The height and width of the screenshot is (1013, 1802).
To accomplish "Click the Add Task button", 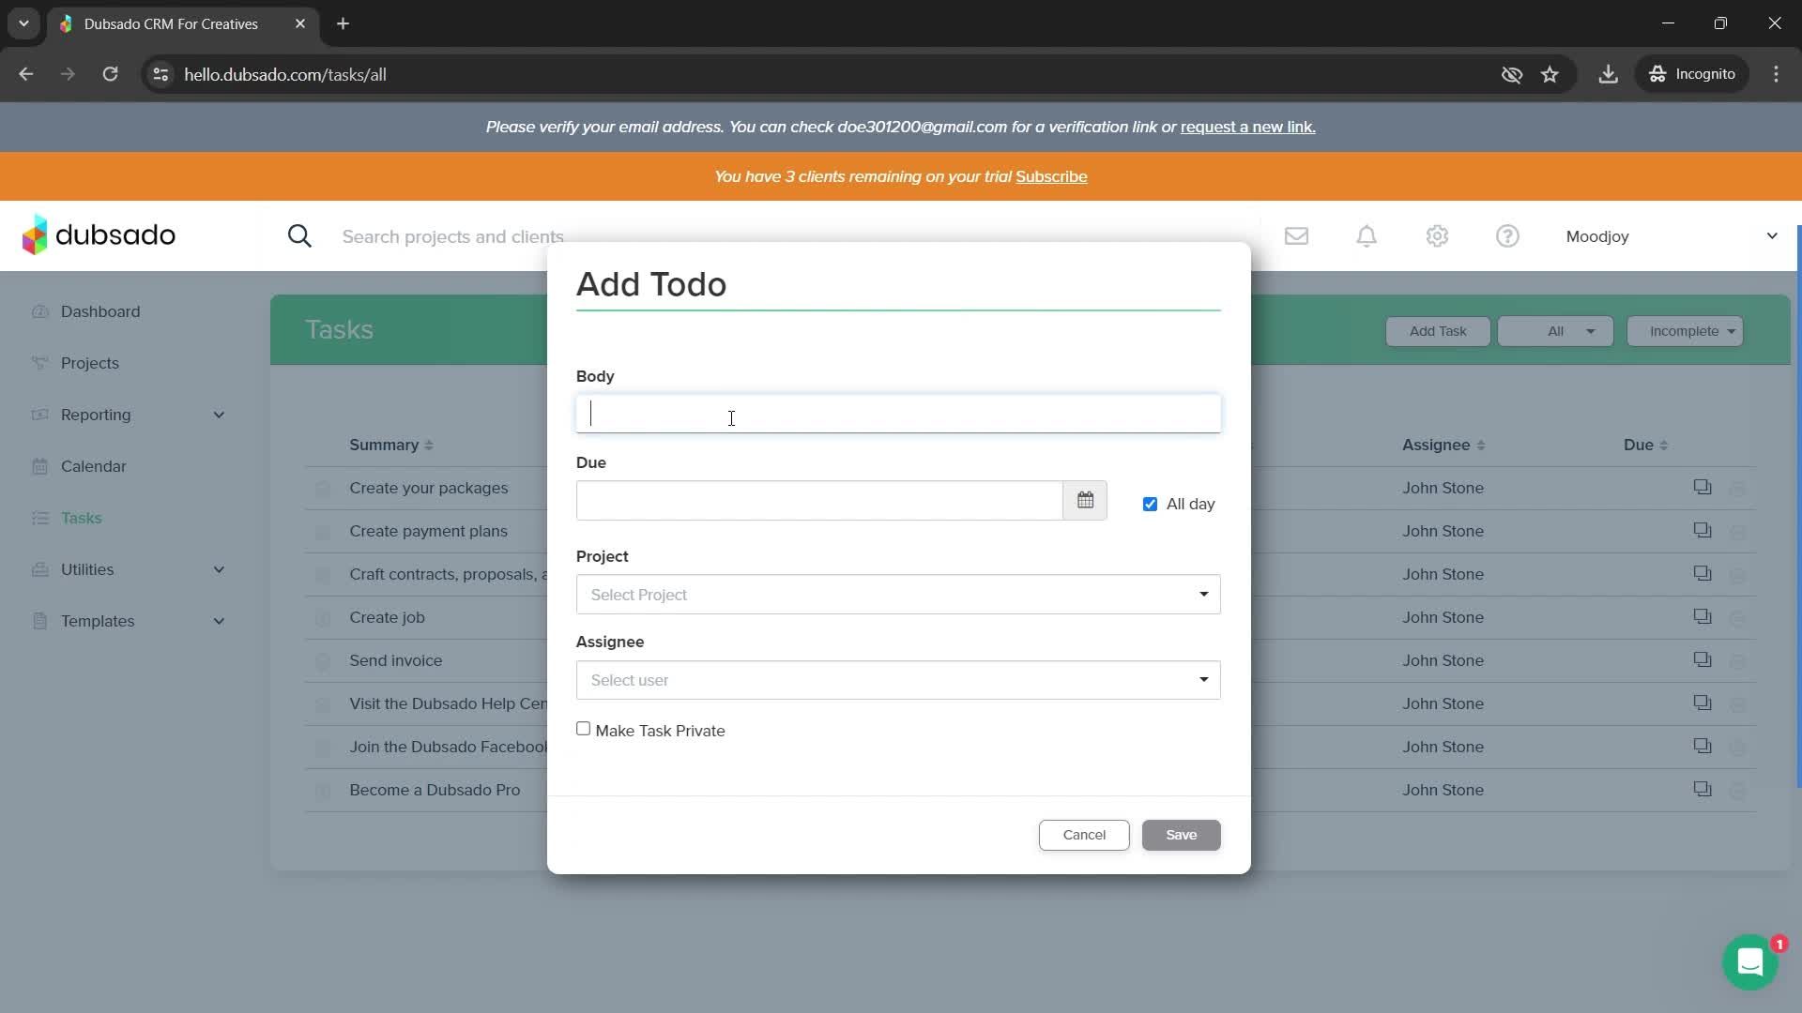I will [1438, 331].
